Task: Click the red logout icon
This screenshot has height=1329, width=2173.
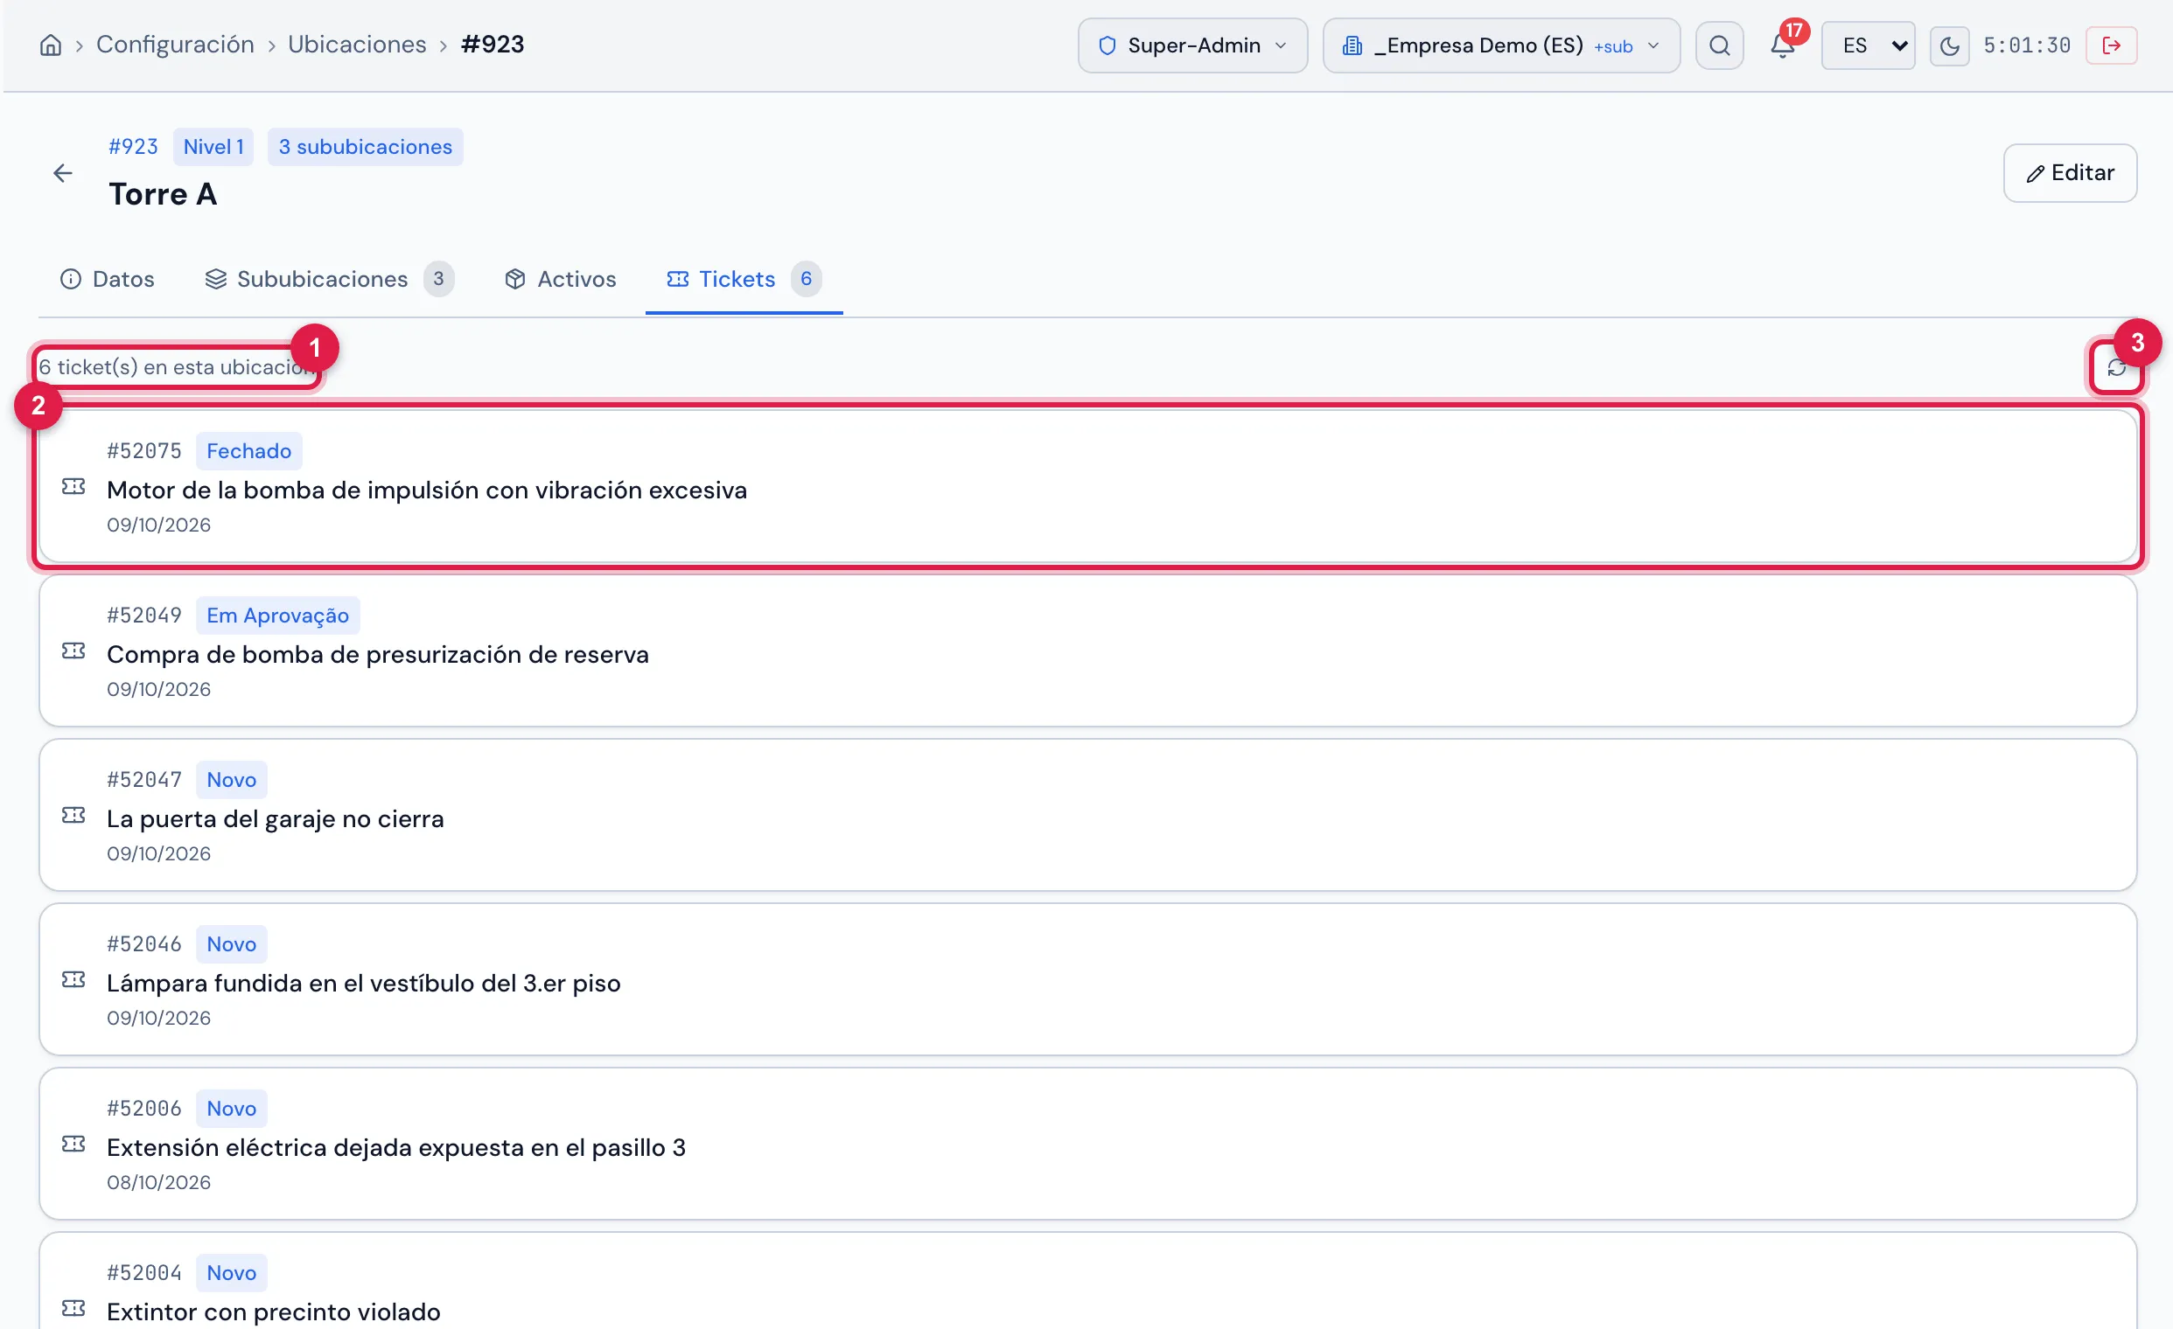Action: point(2111,45)
